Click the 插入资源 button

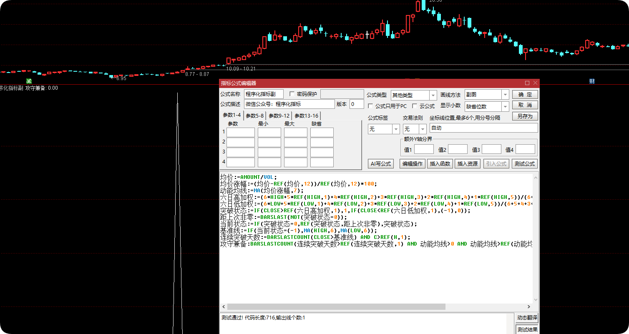pyautogui.click(x=468, y=164)
